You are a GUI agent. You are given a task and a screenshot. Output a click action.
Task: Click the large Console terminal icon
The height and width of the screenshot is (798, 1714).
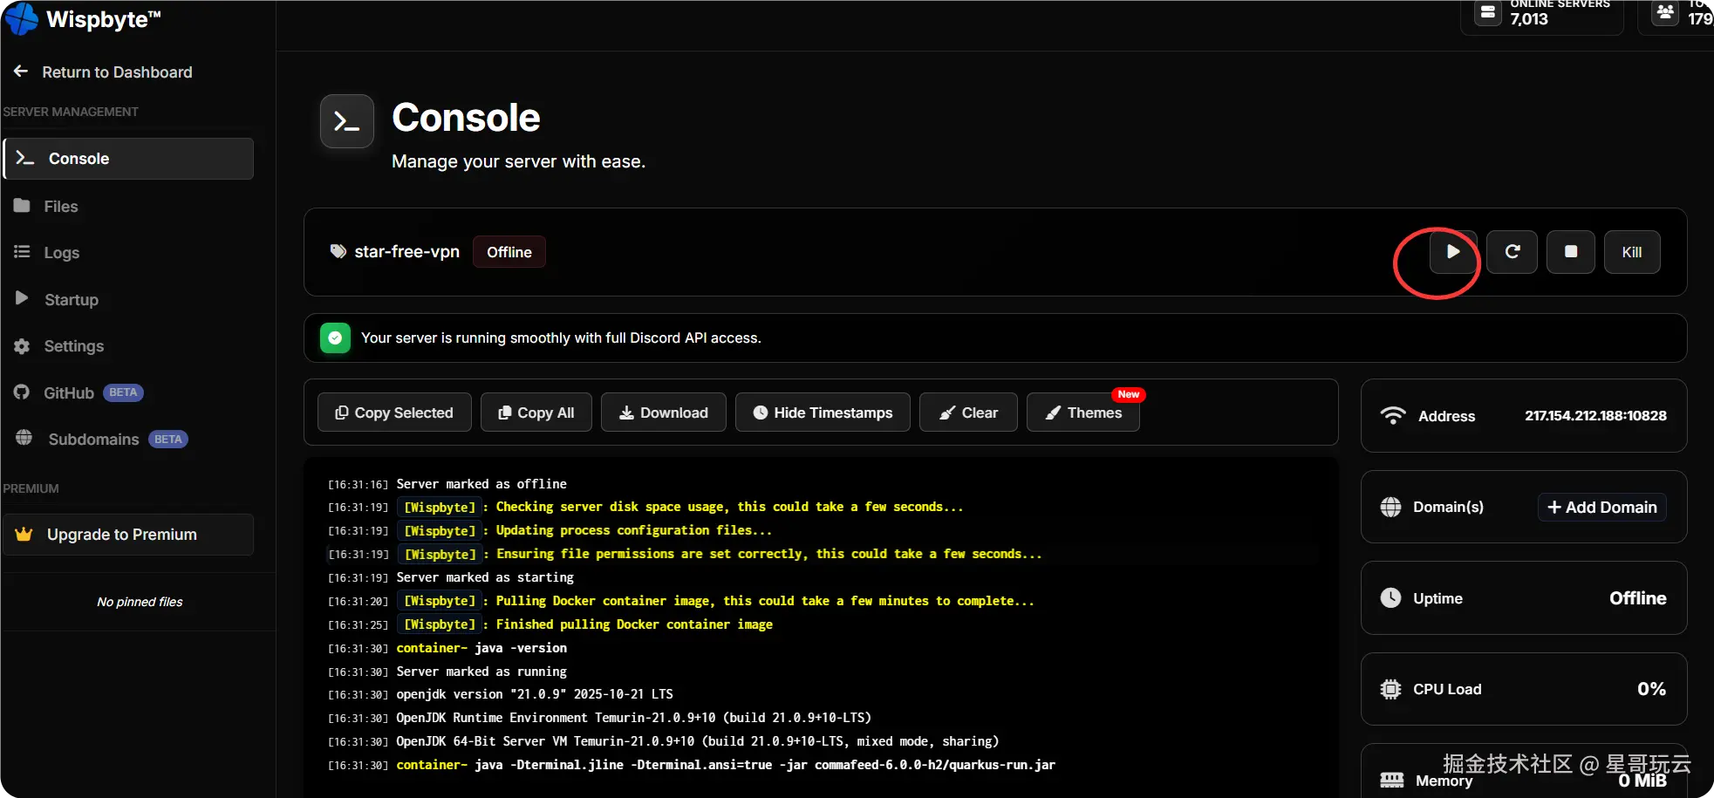tap(347, 122)
